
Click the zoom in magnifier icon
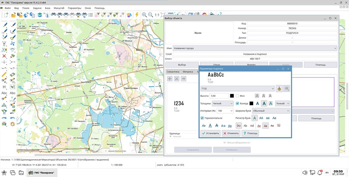pyautogui.click(x=144, y=15)
